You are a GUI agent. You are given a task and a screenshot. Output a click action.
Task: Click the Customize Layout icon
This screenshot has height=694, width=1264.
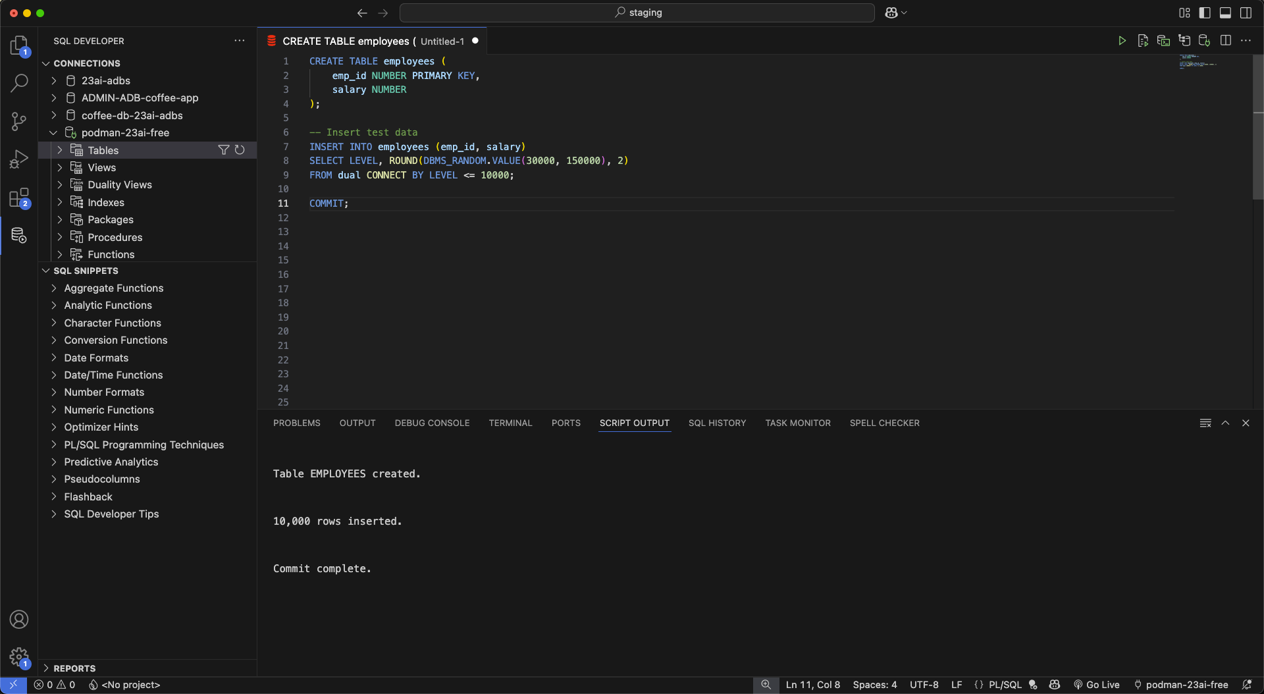(1184, 13)
